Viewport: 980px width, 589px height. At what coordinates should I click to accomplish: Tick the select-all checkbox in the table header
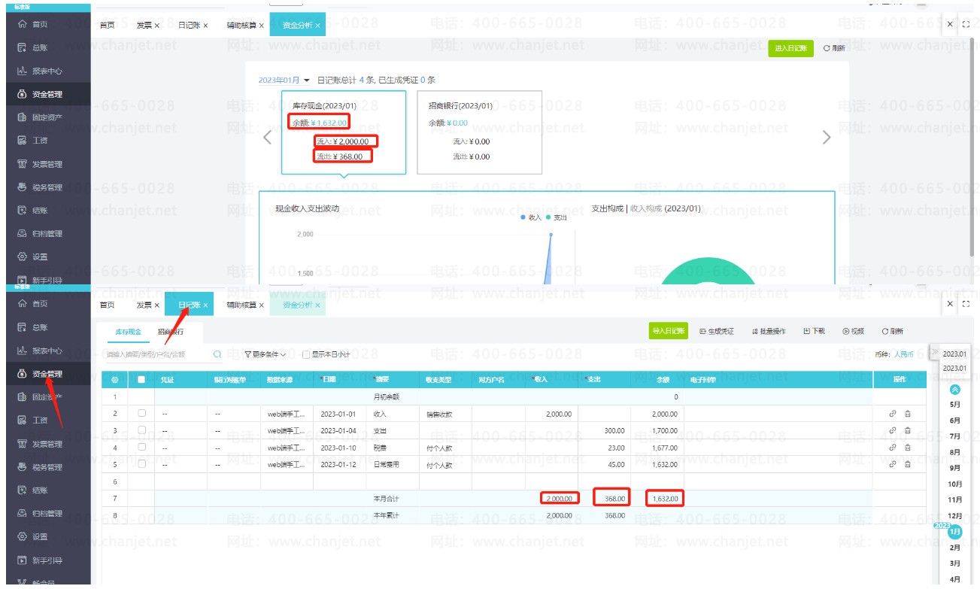coord(141,381)
